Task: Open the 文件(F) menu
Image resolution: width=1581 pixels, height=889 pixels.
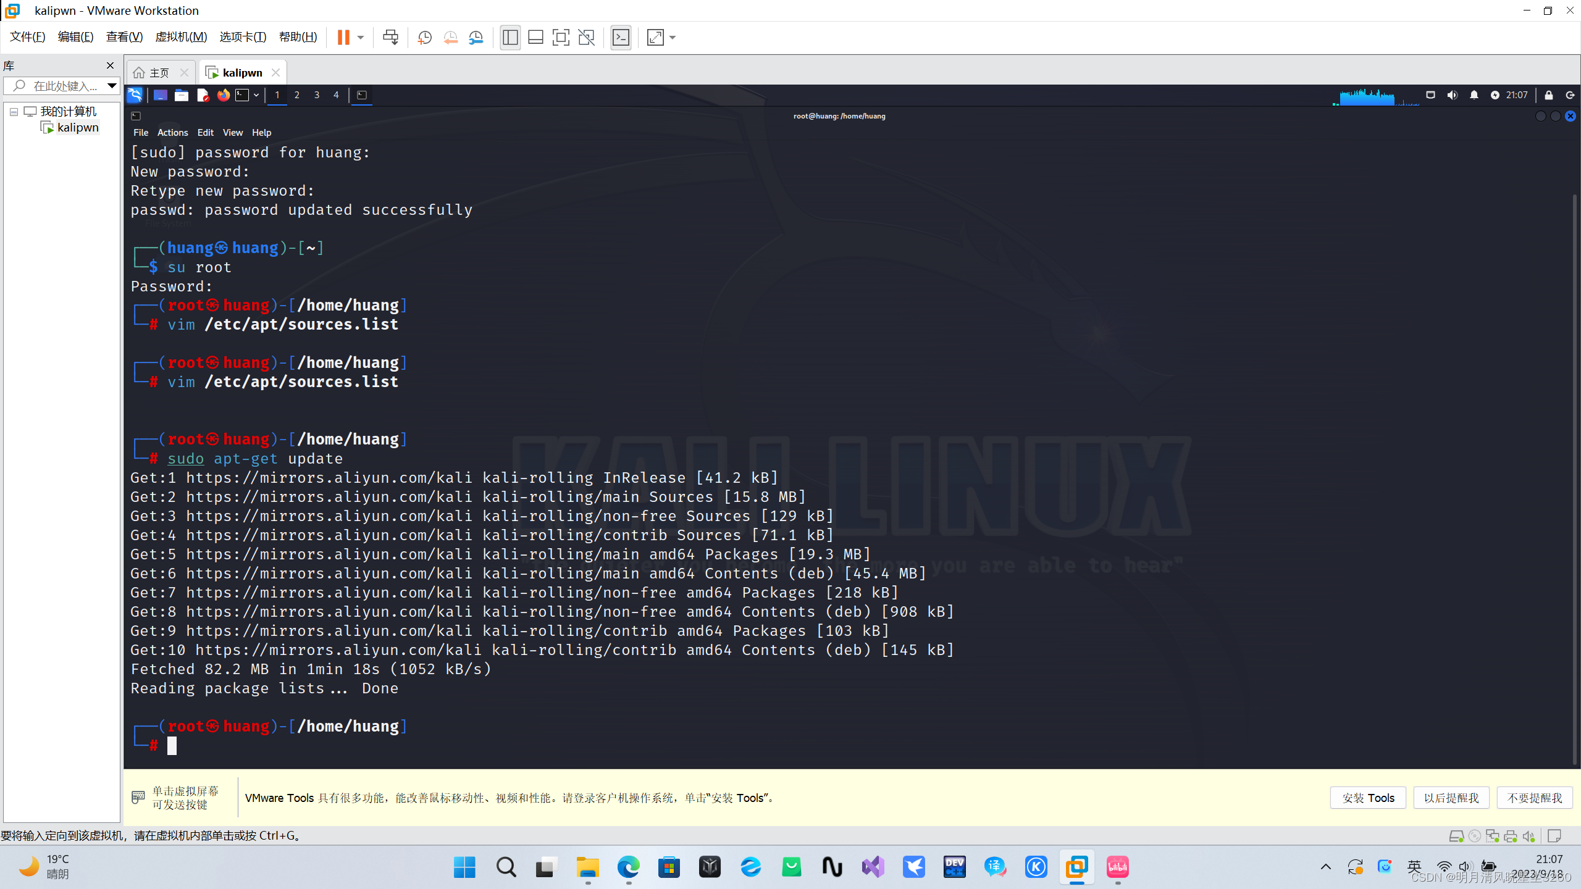Action: click(x=28, y=37)
